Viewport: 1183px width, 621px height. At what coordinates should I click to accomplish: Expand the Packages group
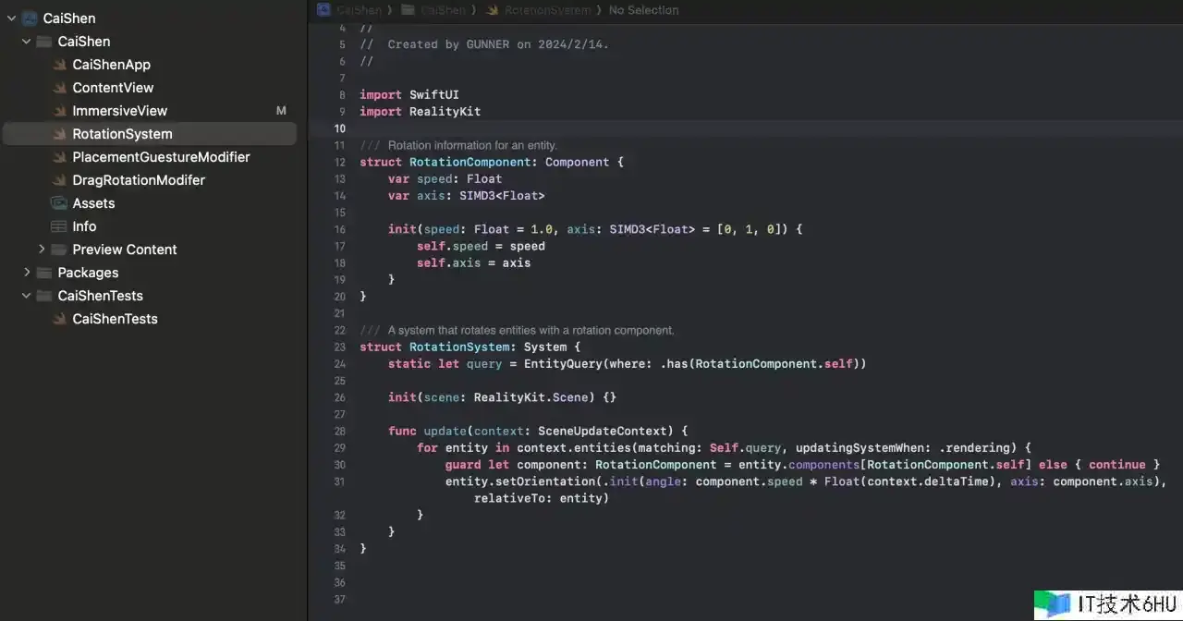point(26,273)
